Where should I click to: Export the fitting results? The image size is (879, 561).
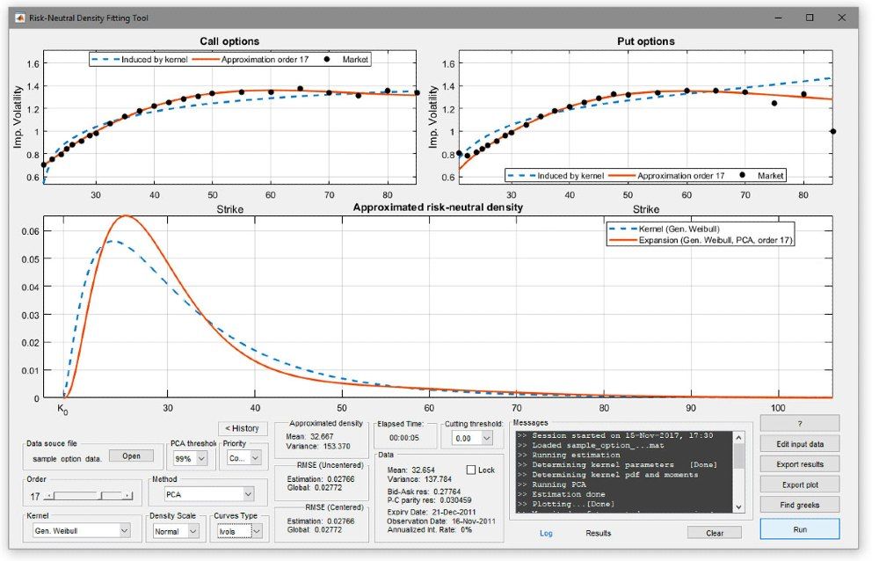[x=799, y=463]
